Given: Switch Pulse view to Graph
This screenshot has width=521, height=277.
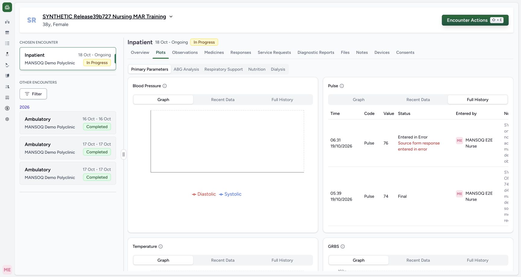Looking at the screenshot, I should pos(358,100).
